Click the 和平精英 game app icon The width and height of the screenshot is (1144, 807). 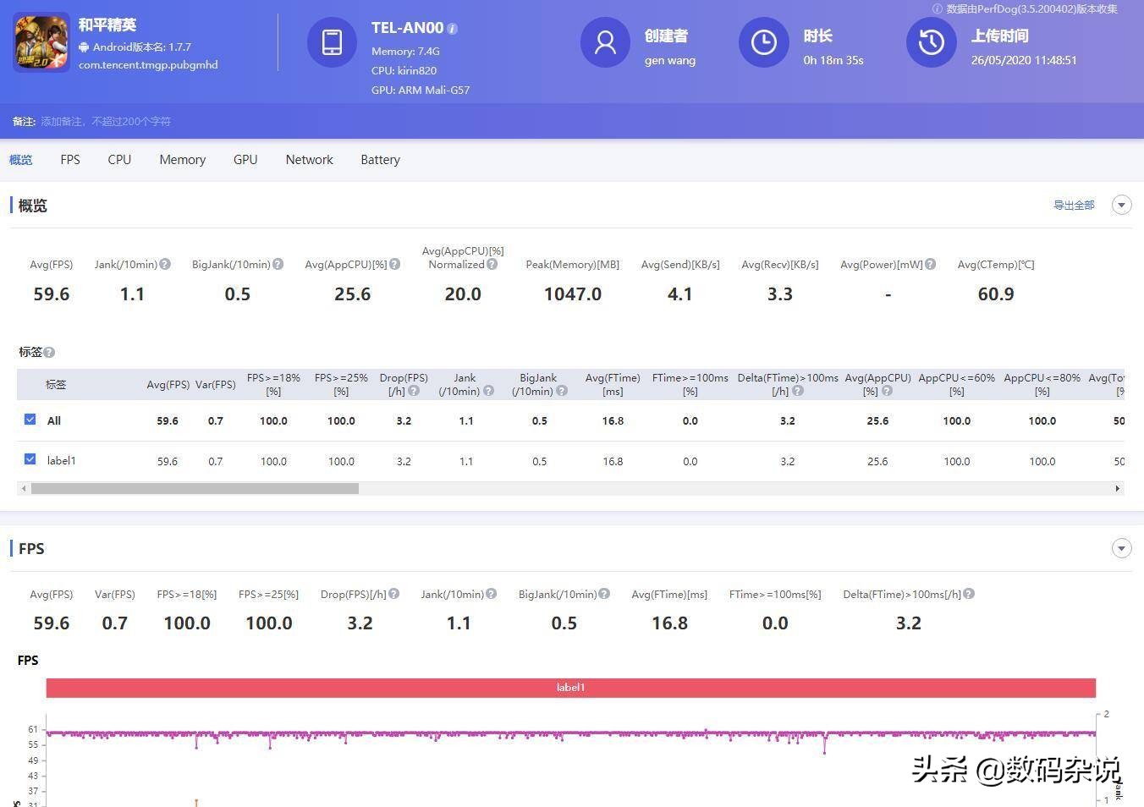[41, 42]
